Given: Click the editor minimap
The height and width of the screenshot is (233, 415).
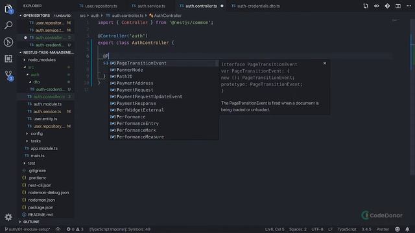Looking at the screenshot, I should 396,20.
